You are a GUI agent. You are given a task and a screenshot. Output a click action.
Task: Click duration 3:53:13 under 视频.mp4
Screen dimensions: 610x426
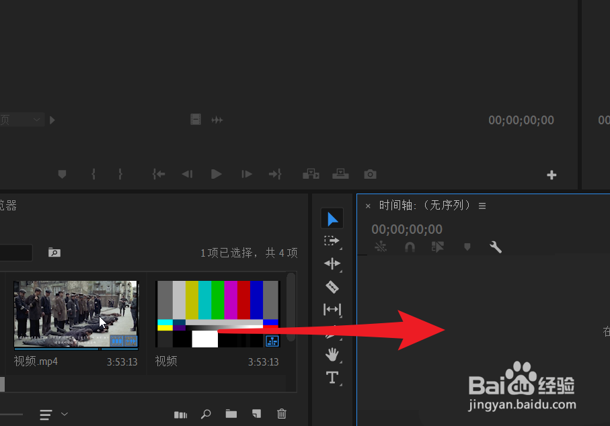[122, 362]
